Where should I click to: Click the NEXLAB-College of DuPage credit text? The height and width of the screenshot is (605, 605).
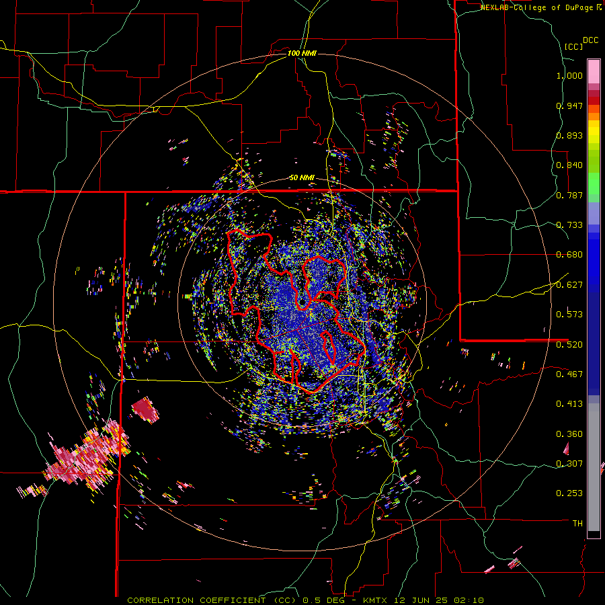point(536,7)
